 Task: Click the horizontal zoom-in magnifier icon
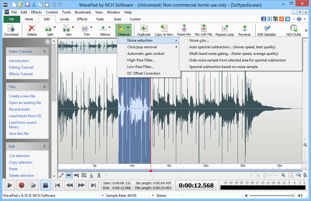283,175
